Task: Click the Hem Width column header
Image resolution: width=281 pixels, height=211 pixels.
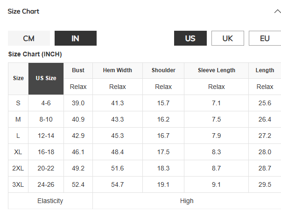Action: [x=118, y=70]
